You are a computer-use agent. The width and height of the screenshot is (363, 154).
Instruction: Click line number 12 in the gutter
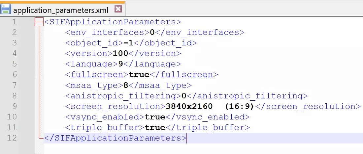click(x=12, y=138)
